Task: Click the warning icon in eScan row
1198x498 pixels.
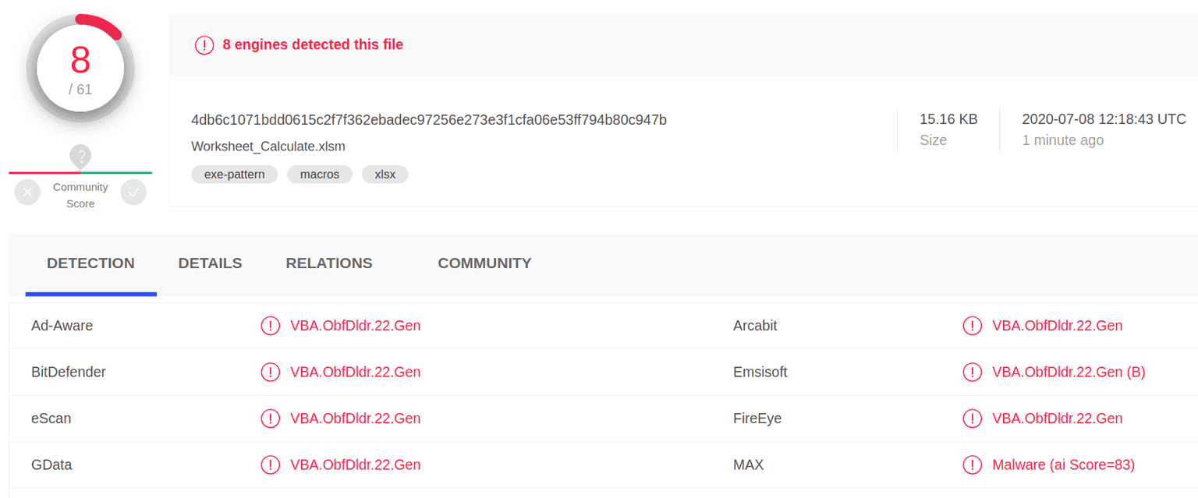Action: [x=270, y=419]
